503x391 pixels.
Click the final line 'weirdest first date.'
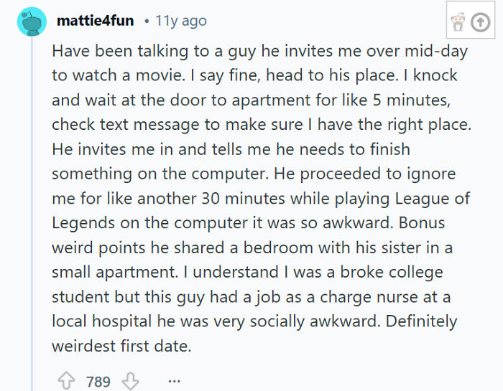[121, 345]
